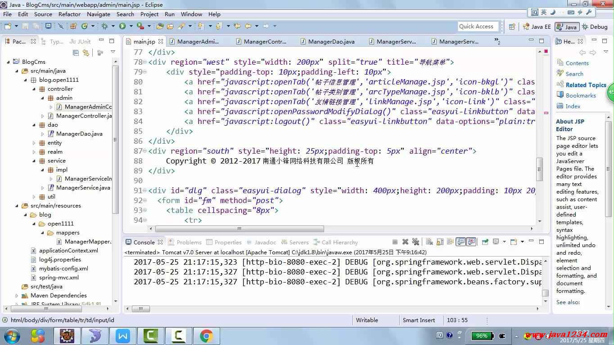
Task: Click the Quick Access search field
Action: [x=478, y=27]
